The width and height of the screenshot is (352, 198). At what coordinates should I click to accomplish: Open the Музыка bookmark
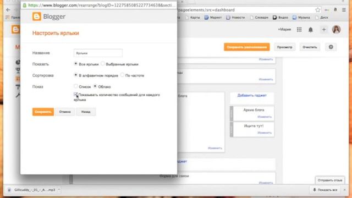301,18
